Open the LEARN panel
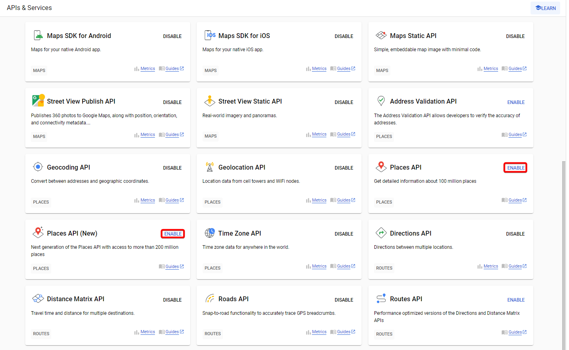The width and height of the screenshot is (569, 350). click(x=545, y=8)
